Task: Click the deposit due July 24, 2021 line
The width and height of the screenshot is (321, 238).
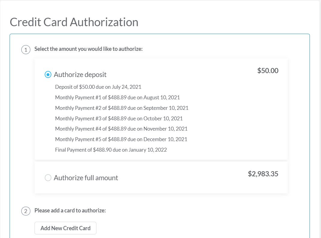Action: point(98,87)
